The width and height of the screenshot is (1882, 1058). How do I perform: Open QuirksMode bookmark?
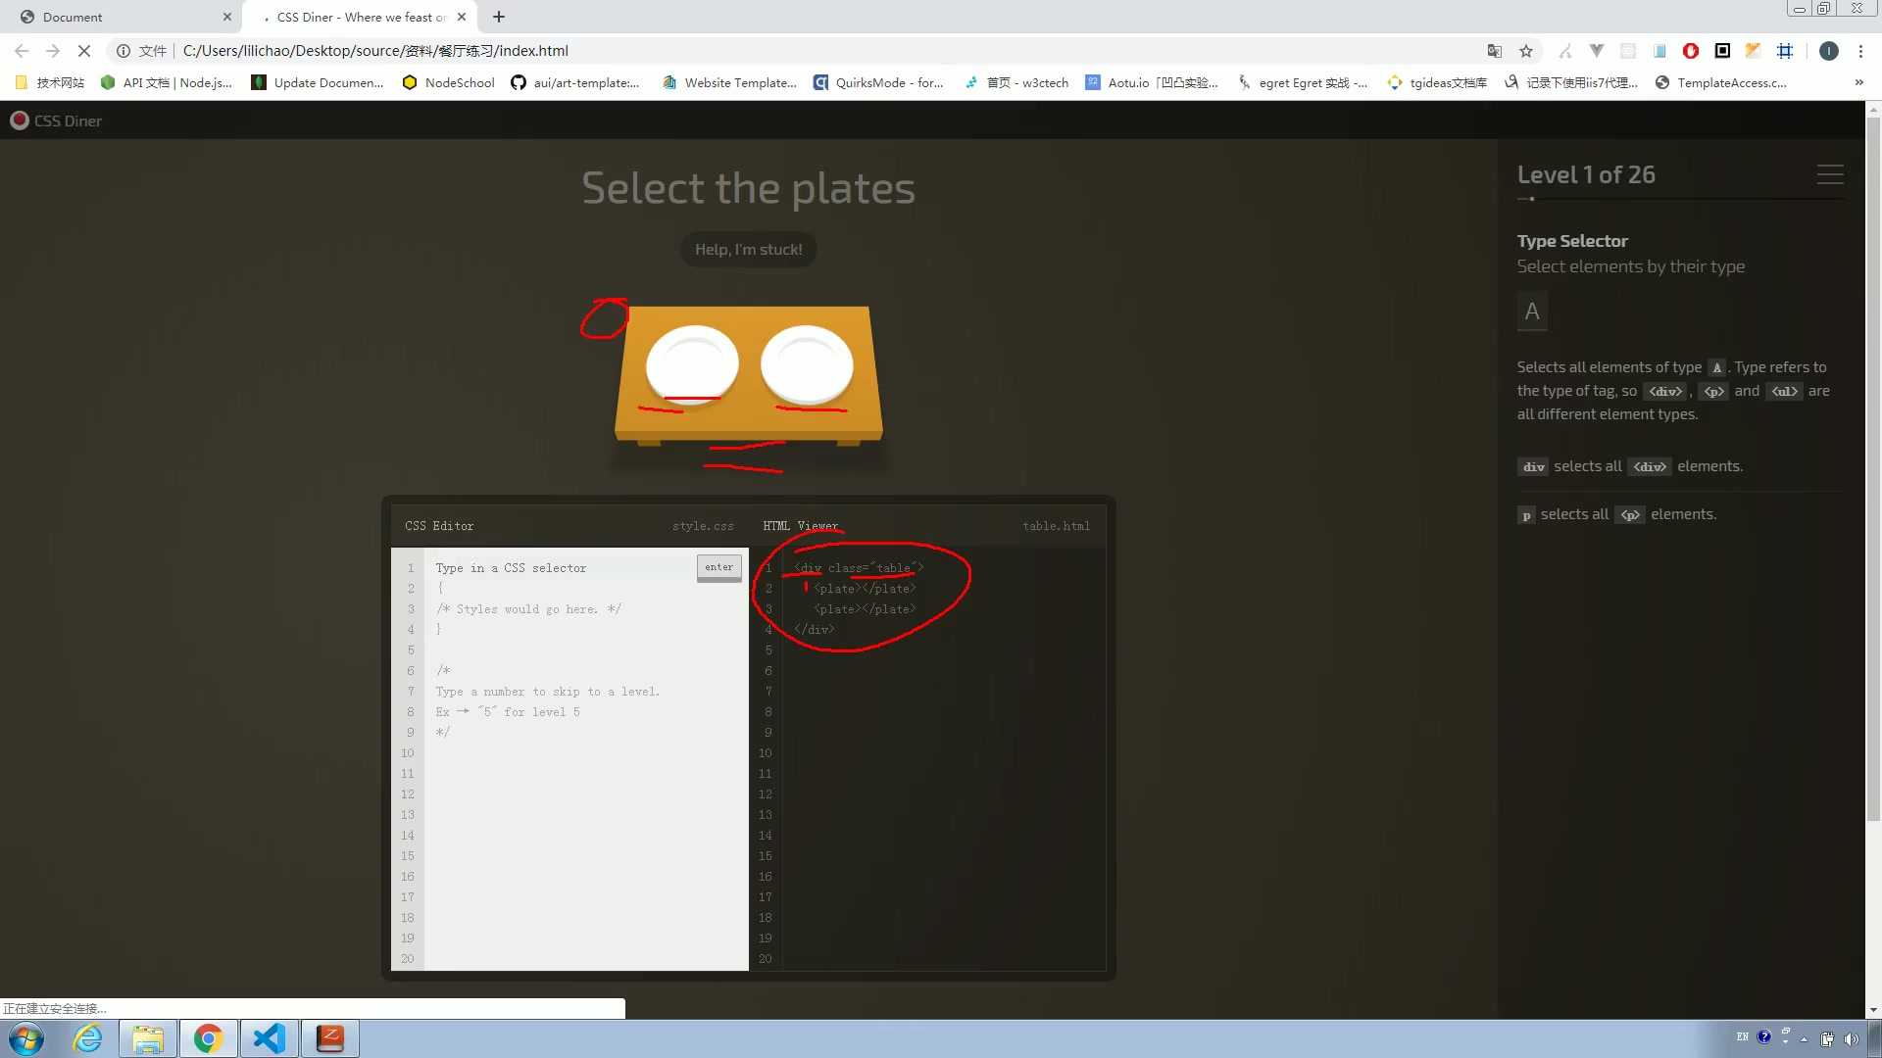click(x=879, y=82)
